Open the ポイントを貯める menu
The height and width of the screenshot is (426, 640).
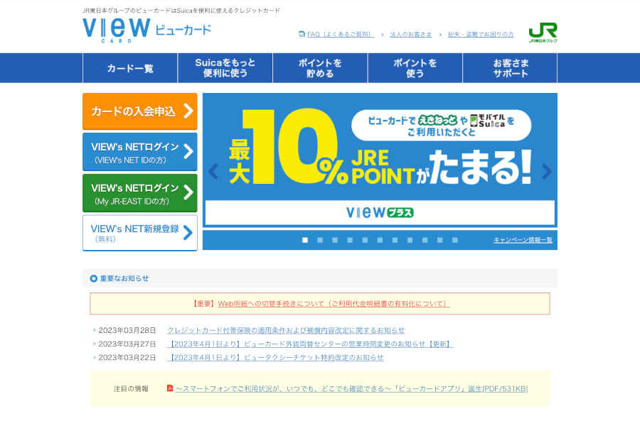click(x=320, y=68)
